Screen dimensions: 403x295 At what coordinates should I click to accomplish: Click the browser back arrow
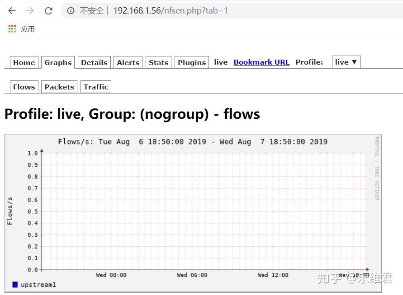click(12, 10)
